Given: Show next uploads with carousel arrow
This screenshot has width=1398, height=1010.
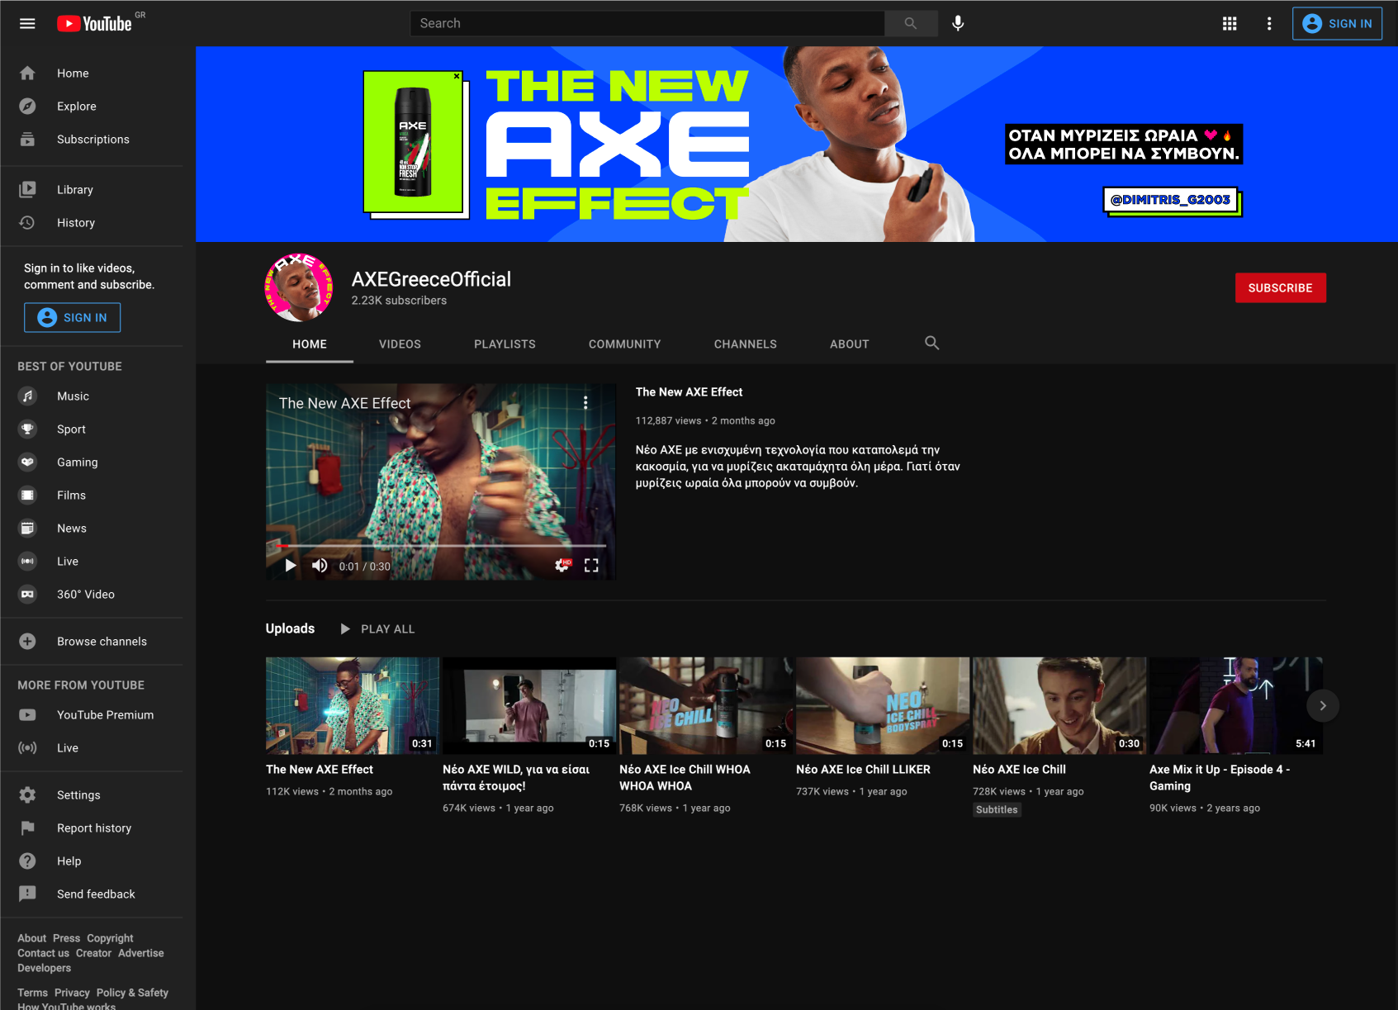Looking at the screenshot, I should 1322,705.
